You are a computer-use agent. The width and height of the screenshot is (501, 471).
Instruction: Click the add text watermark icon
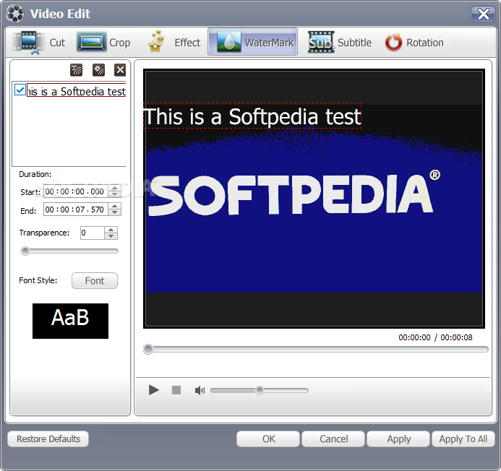click(x=76, y=70)
